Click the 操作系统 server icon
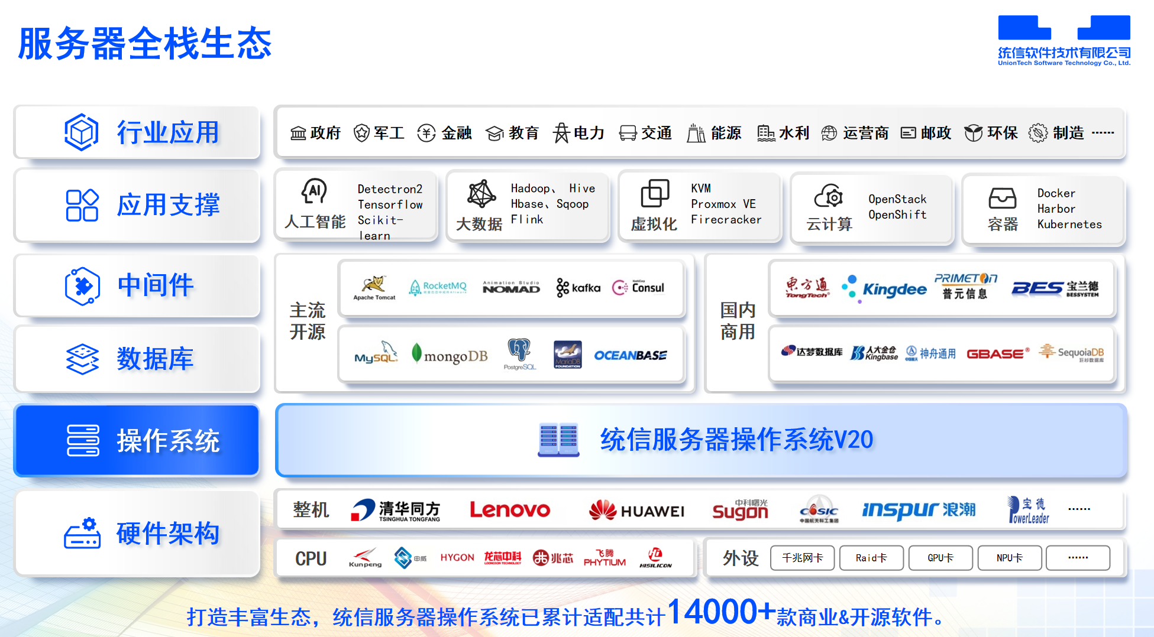The width and height of the screenshot is (1154, 637). tap(83, 440)
